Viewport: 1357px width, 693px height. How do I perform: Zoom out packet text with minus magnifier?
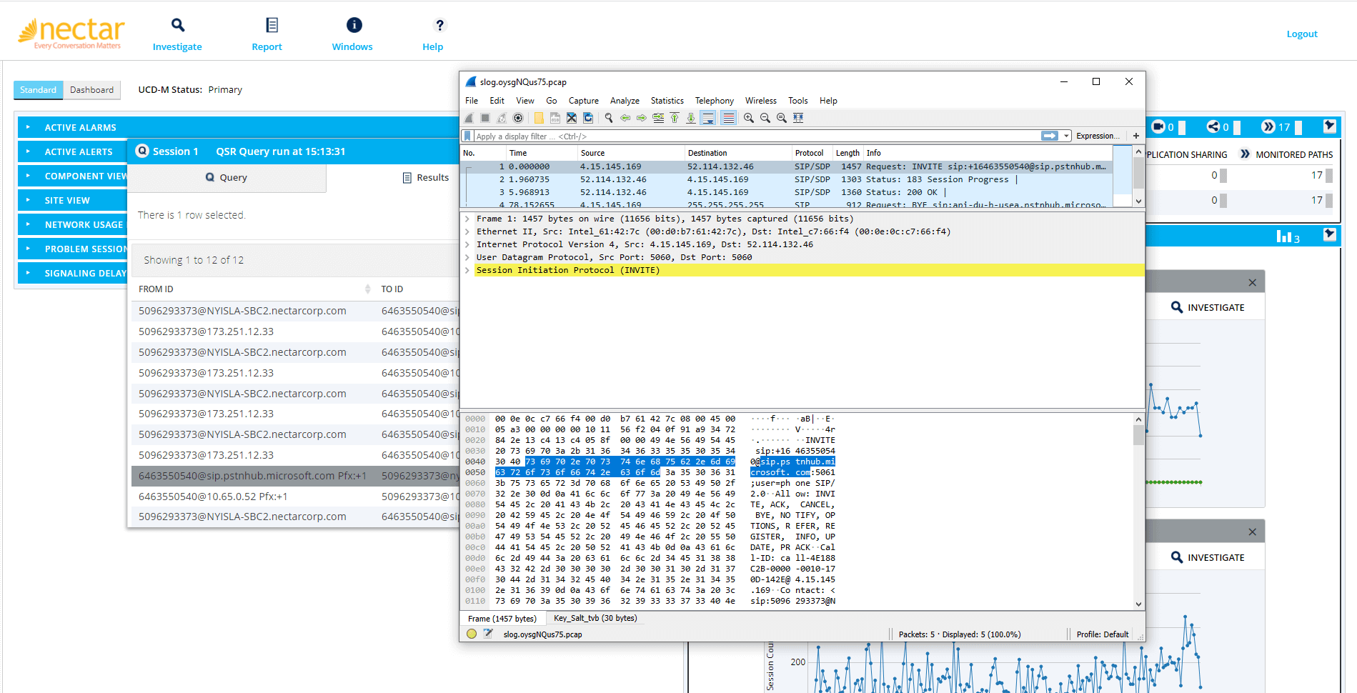tap(765, 118)
